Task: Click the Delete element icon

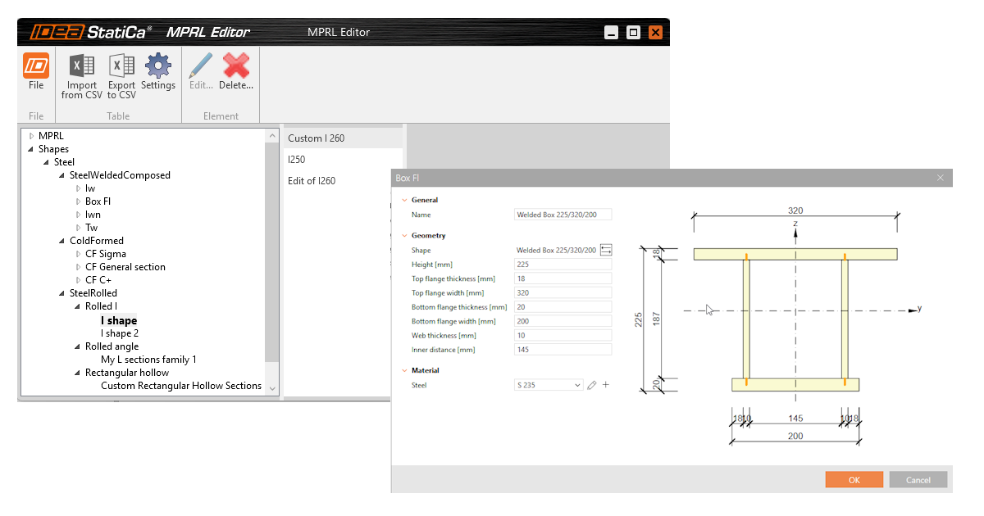Action: pos(235,67)
